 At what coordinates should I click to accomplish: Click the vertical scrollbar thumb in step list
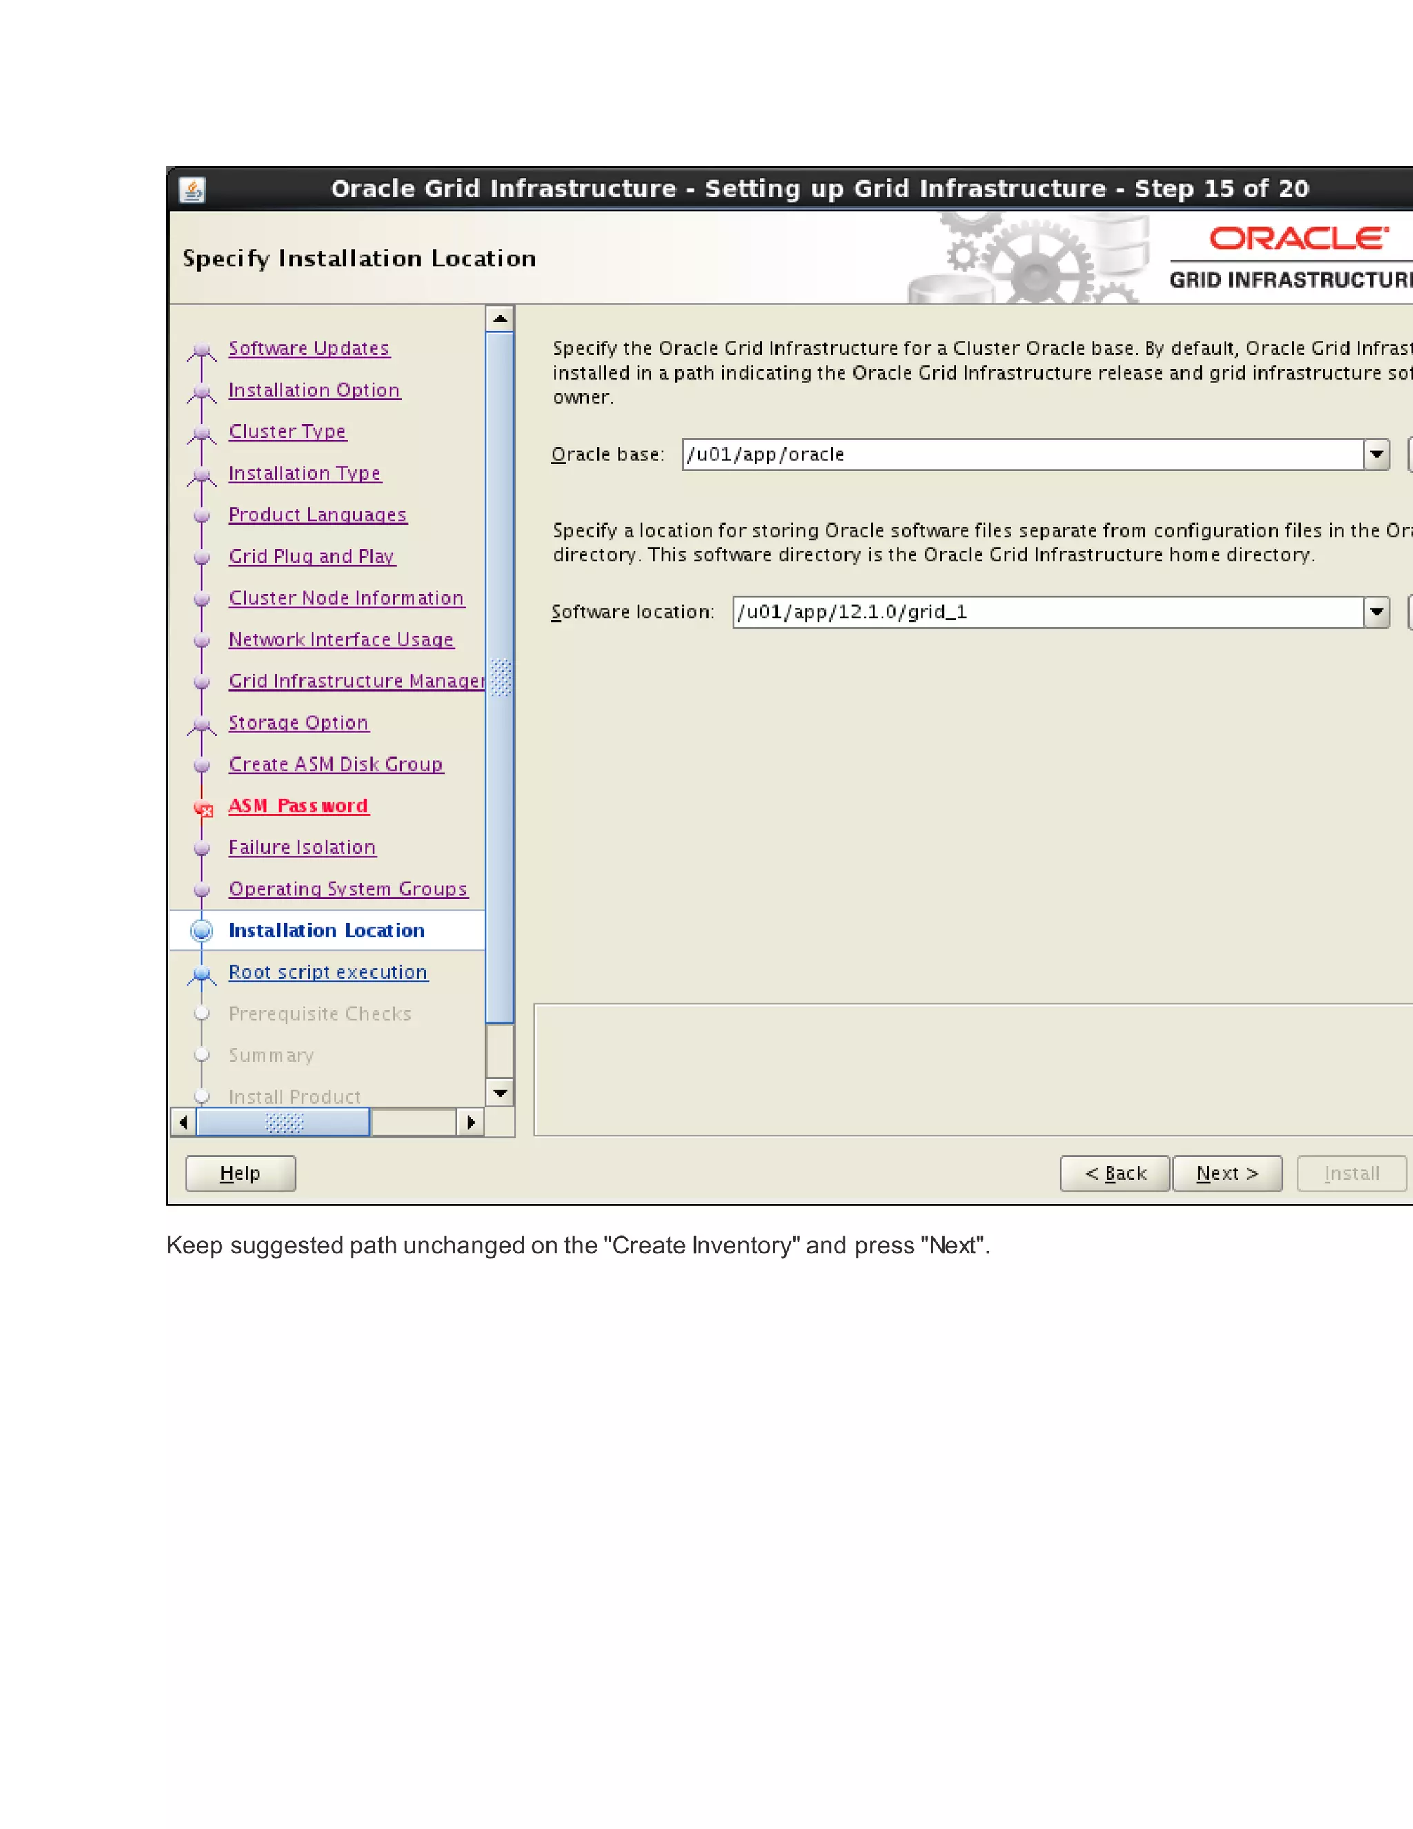click(500, 678)
